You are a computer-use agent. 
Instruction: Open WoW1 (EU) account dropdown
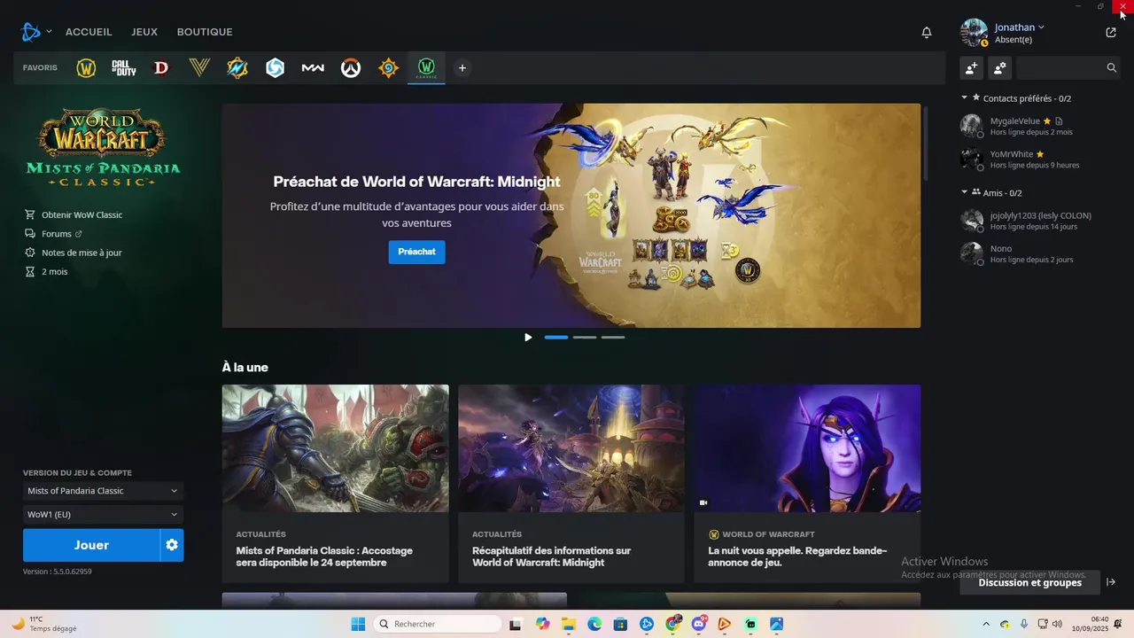pos(103,515)
